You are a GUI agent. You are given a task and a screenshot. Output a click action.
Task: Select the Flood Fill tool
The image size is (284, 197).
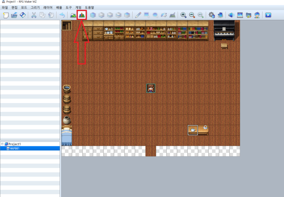click(x=164, y=15)
